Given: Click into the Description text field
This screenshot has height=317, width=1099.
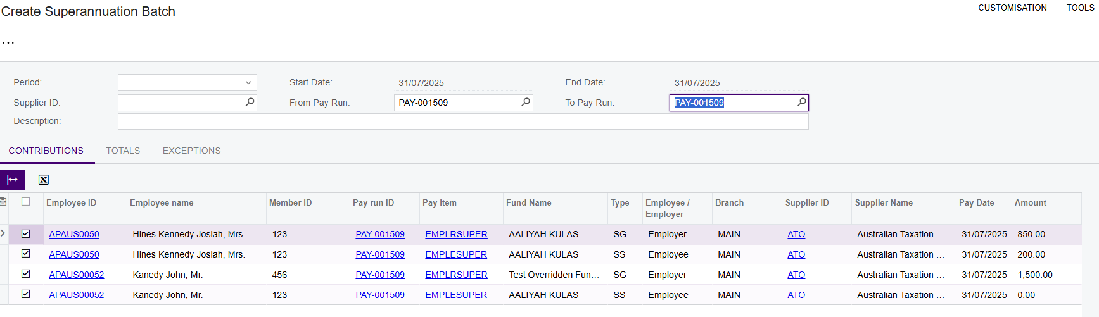Looking at the screenshot, I should coord(462,121).
